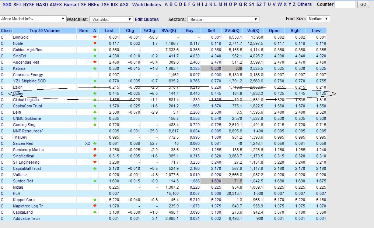Viewport: 374px width, 228px height.
Task: Focus the Counter search field
Action: click(345, 4)
